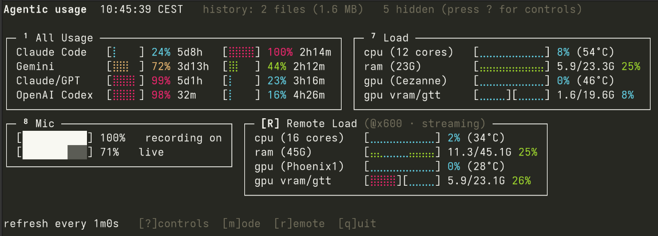Screen dimensions: 658x236
Task: Click the Remote Load gpu vram red bar
Action: click(x=383, y=181)
